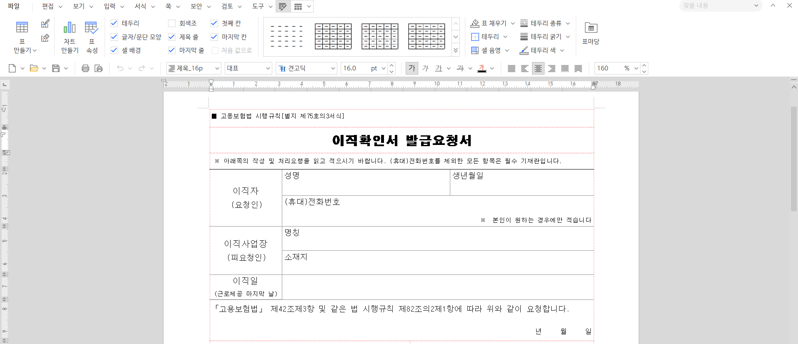Click the print icon
The height and width of the screenshot is (344, 798).
[x=85, y=68]
